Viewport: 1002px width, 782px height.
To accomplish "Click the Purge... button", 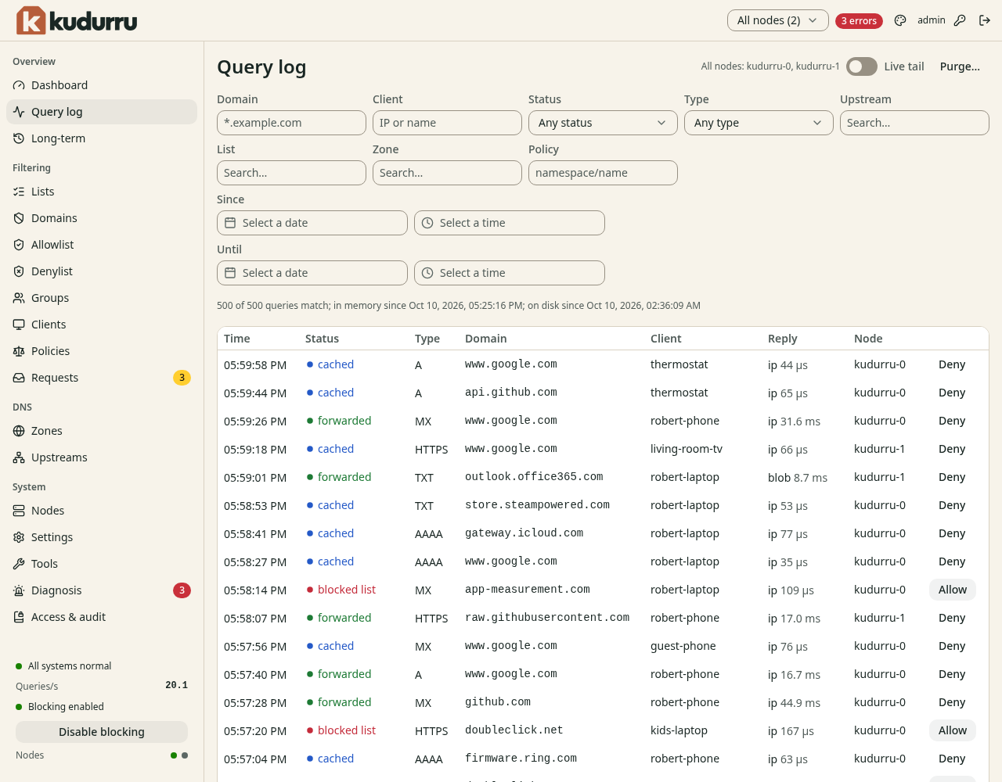I will (x=960, y=66).
